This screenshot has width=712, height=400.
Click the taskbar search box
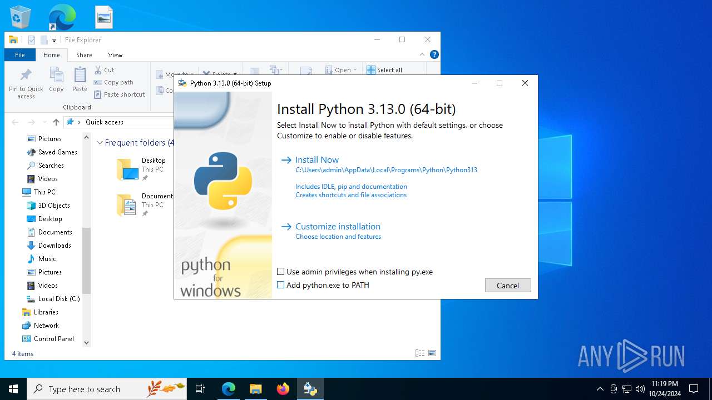click(107, 389)
